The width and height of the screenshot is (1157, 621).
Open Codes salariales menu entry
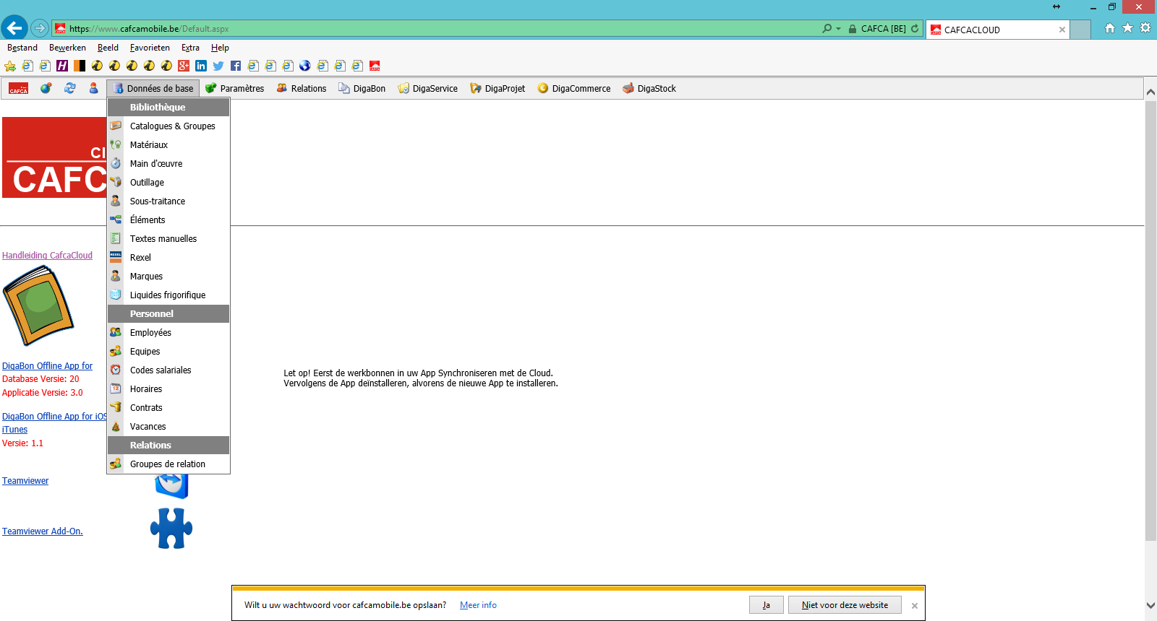pos(168,370)
